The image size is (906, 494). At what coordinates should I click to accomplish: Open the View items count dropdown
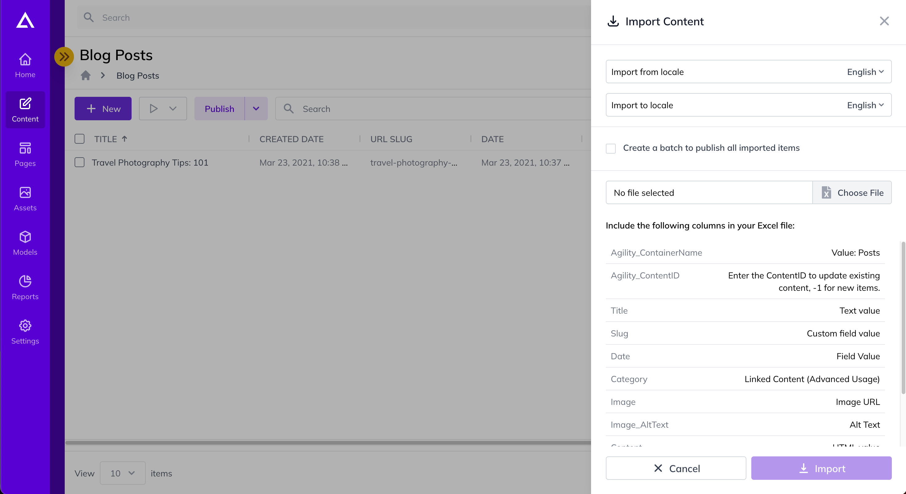coord(122,473)
